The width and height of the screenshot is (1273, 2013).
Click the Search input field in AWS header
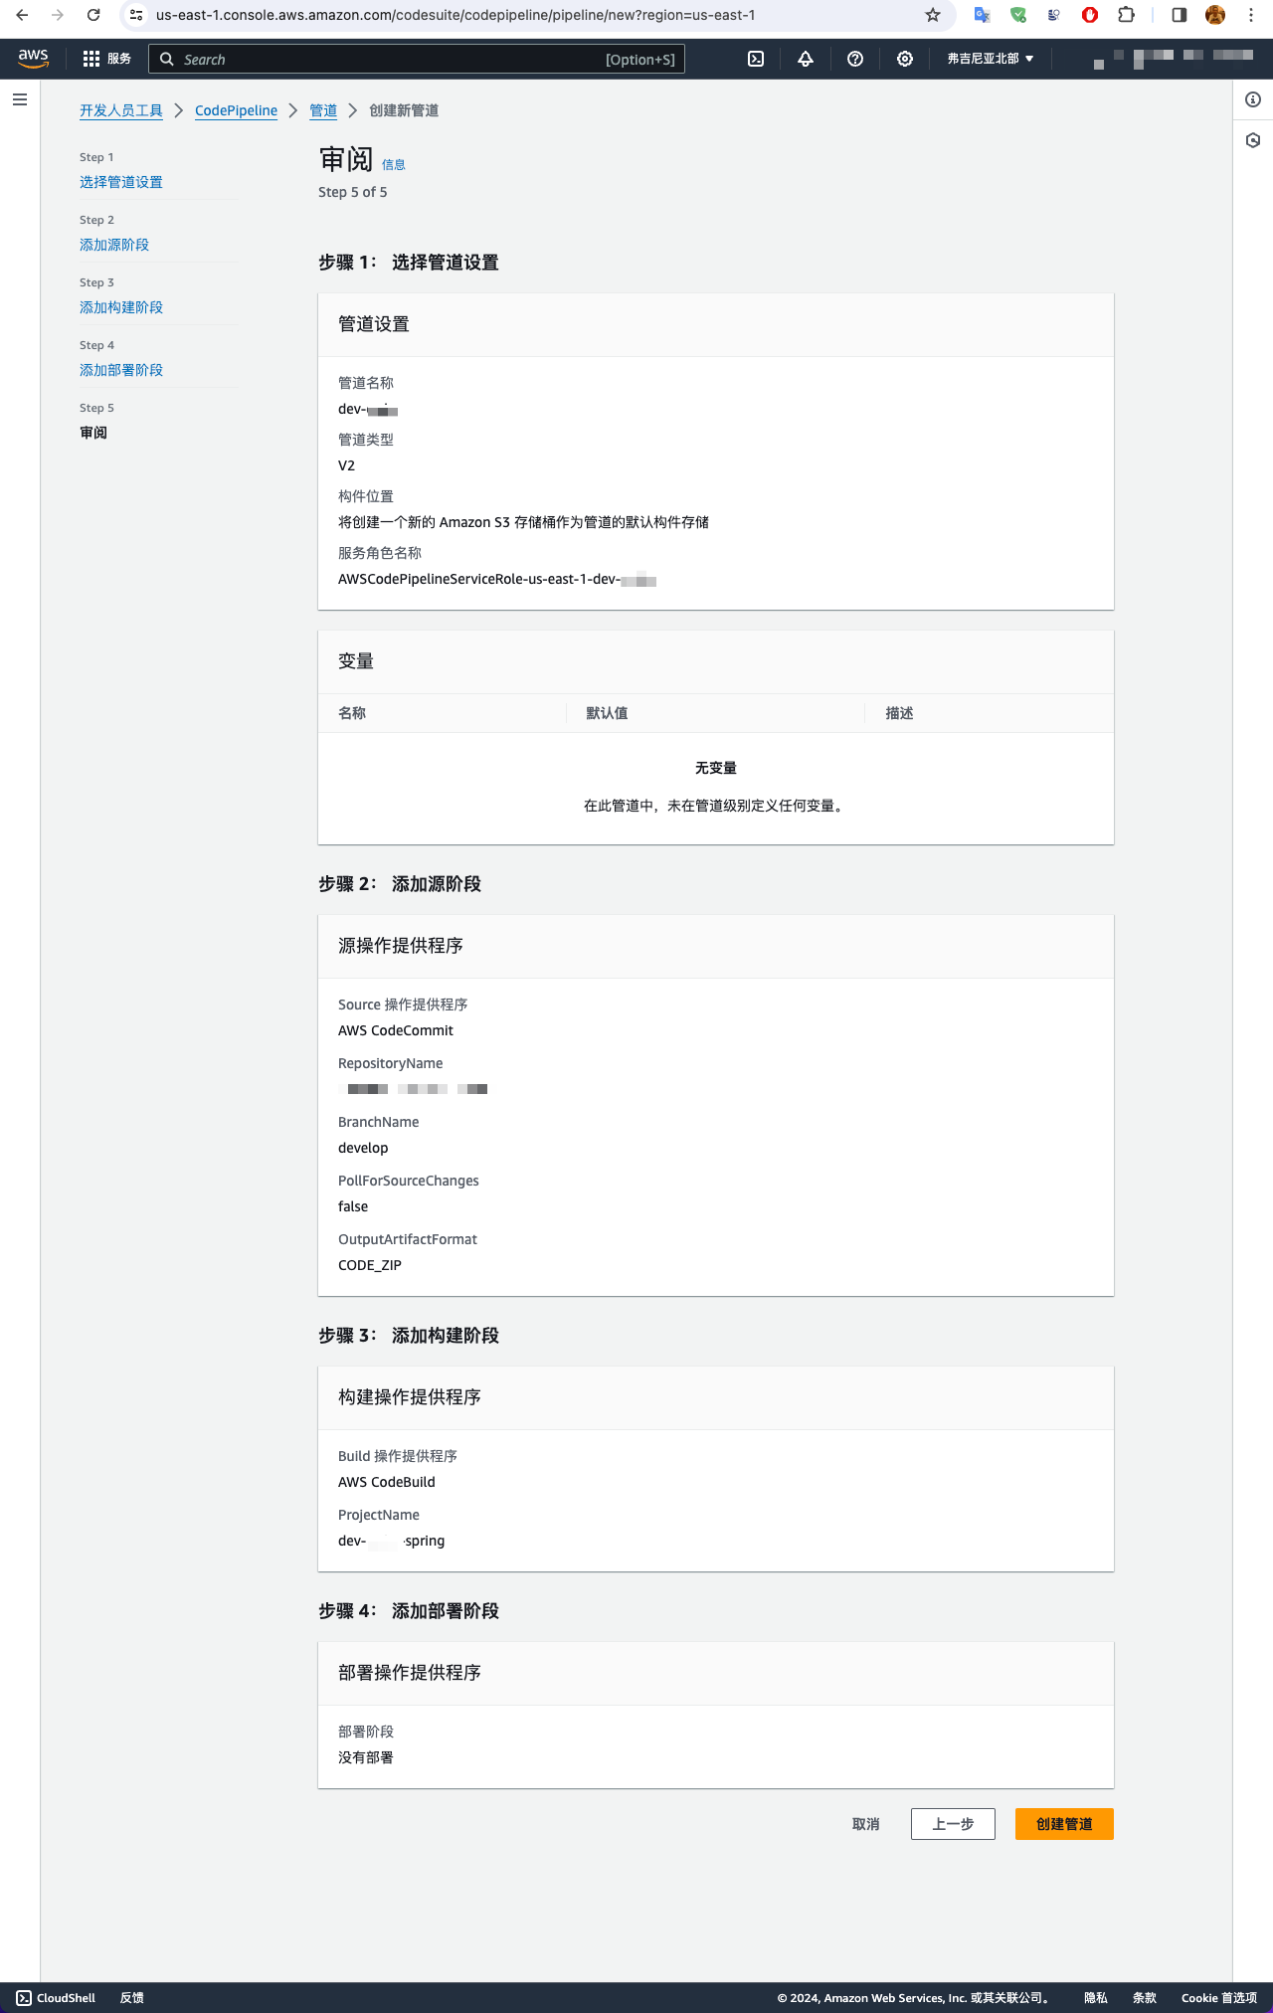pyautogui.click(x=417, y=60)
